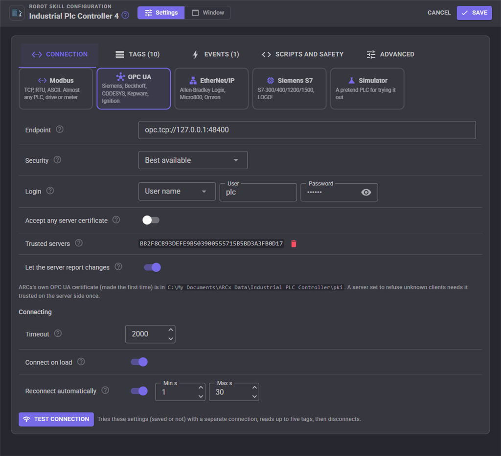Viewport: 501px width, 456px height.
Task: Click help icon next to Industrial Plc Controller title
Action: coord(126,15)
